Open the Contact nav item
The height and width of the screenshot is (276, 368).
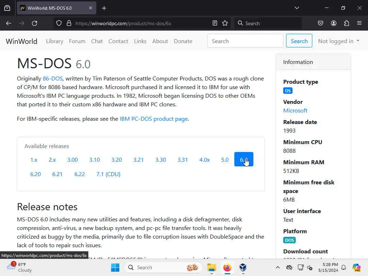click(x=118, y=41)
